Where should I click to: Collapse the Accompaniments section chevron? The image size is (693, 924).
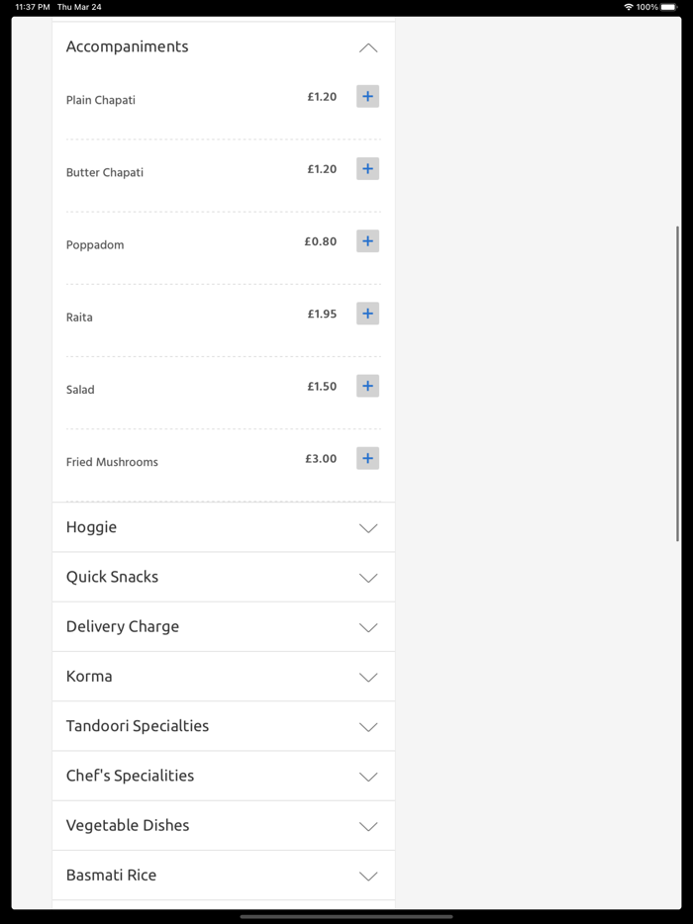click(368, 47)
